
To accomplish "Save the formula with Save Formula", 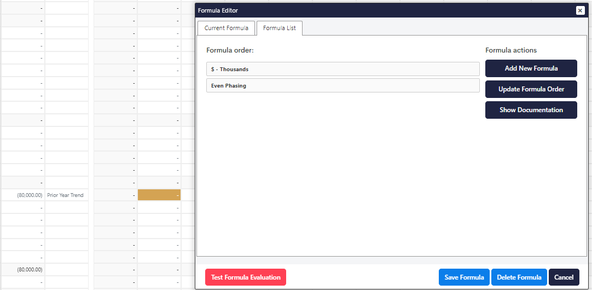I will [464, 277].
